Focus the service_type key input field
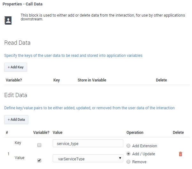Image resolution: width=192 pixels, height=169 pixels. tap(88, 143)
